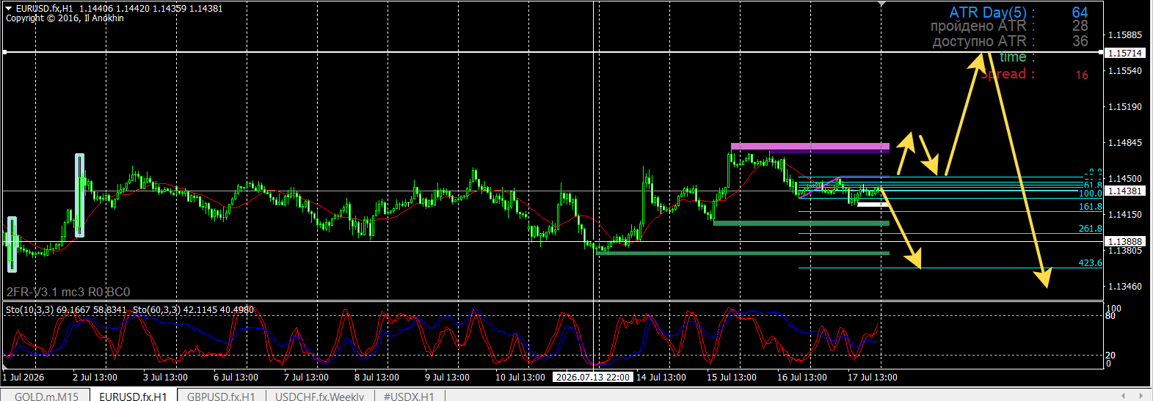
Task: Click the Fibonacci level label 423.6
Action: tap(1090, 263)
